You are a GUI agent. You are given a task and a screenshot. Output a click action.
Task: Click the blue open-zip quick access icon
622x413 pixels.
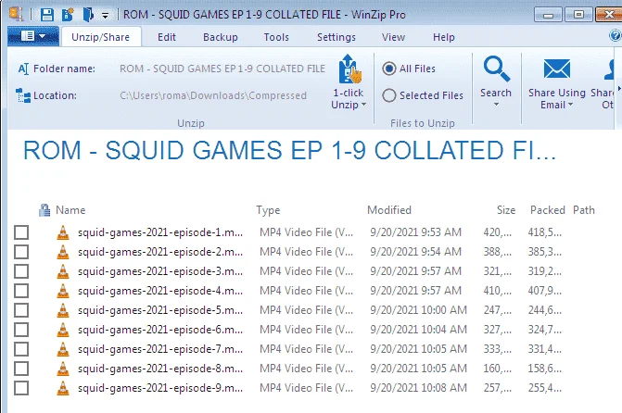point(88,15)
